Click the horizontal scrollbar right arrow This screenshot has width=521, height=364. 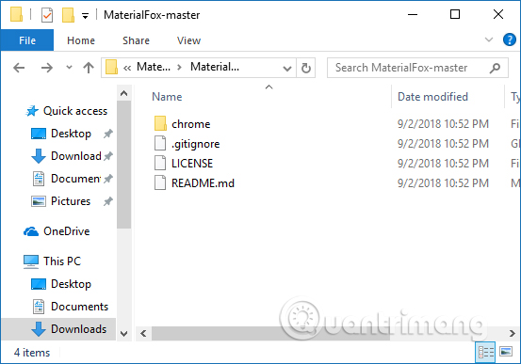(512, 333)
